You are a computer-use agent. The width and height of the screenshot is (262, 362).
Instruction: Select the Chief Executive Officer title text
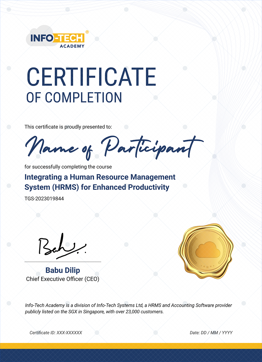tap(63, 279)
